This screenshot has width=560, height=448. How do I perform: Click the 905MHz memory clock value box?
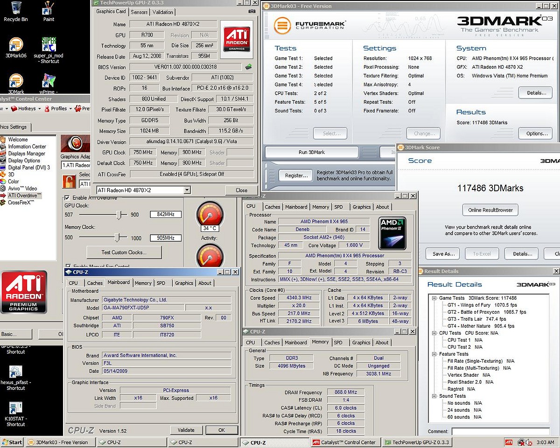[166, 238]
